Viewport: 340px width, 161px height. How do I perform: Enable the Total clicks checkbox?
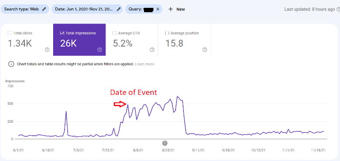(x=9, y=33)
